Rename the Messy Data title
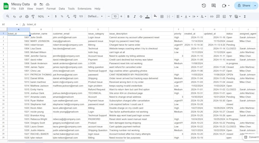Image resolution: width=259 pixels, height=143 pixels. pyautogui.click(x=21, y=4)
